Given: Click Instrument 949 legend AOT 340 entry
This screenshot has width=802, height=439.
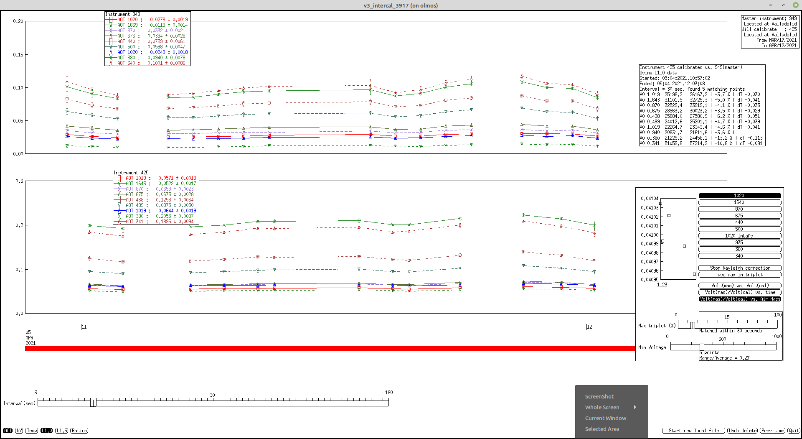Looking at the screenshot, I should [147, 63].
